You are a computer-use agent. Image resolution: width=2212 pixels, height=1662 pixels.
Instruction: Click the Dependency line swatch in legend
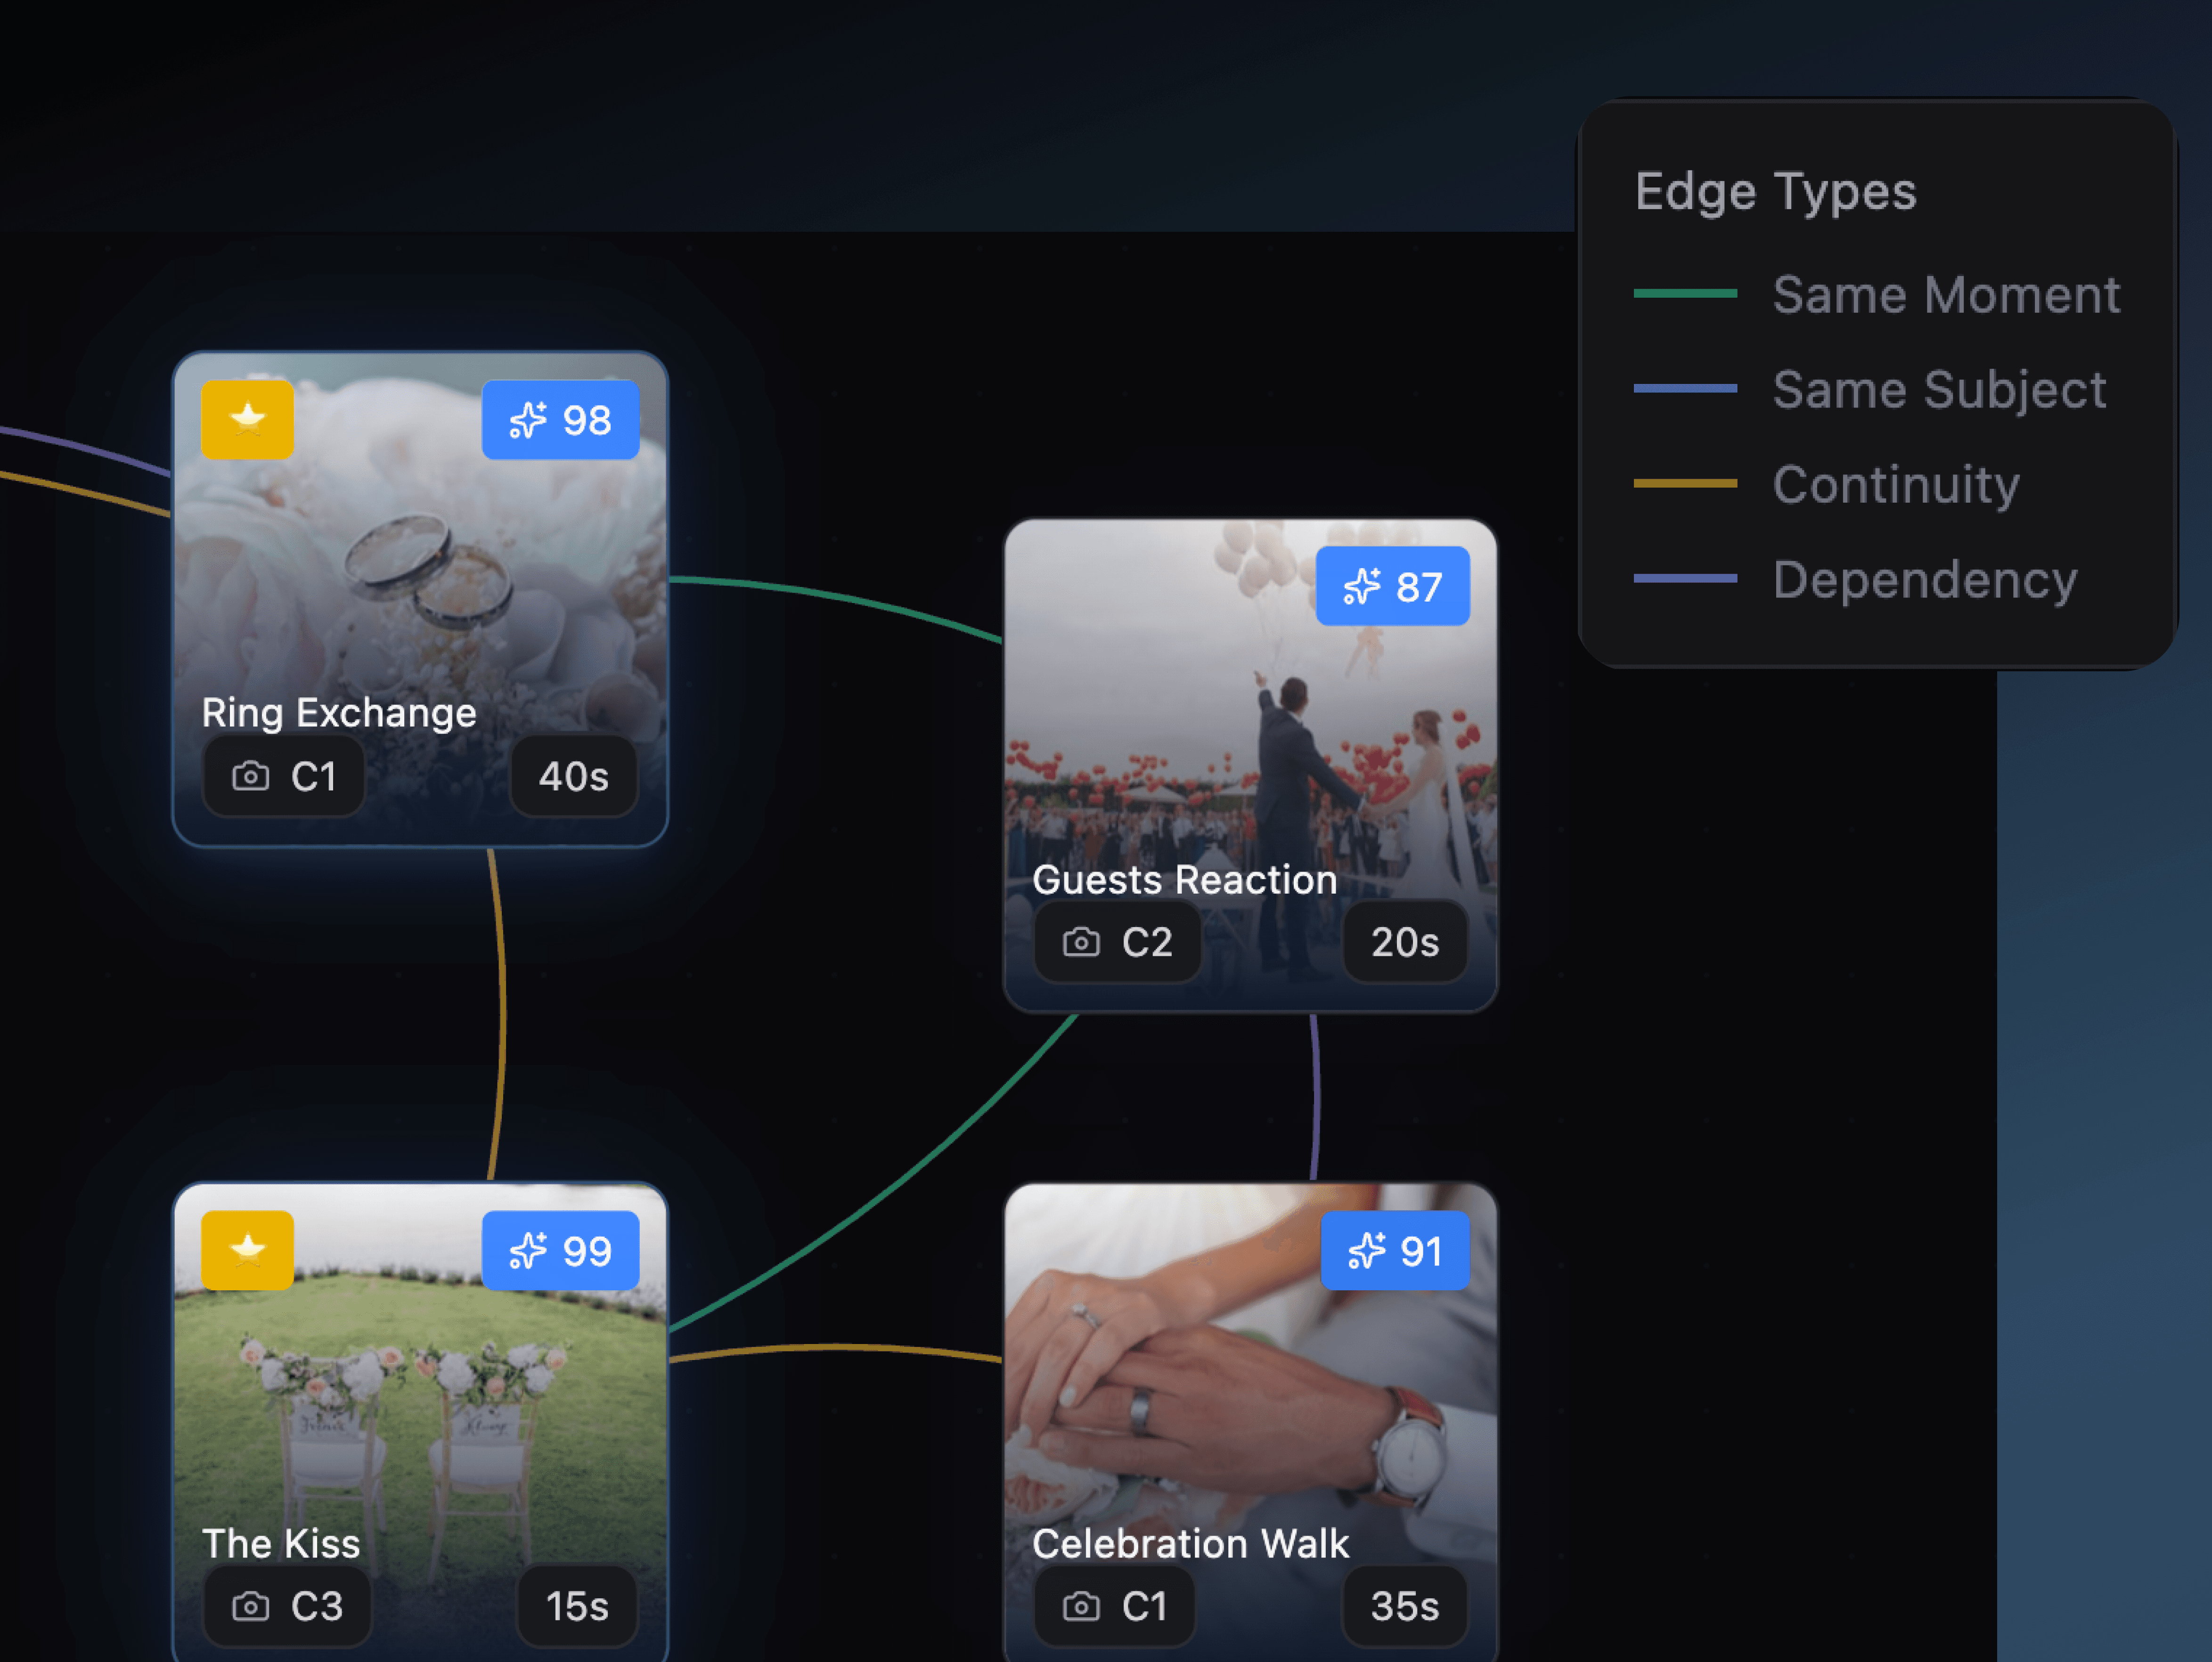[x=1685, y=578]
